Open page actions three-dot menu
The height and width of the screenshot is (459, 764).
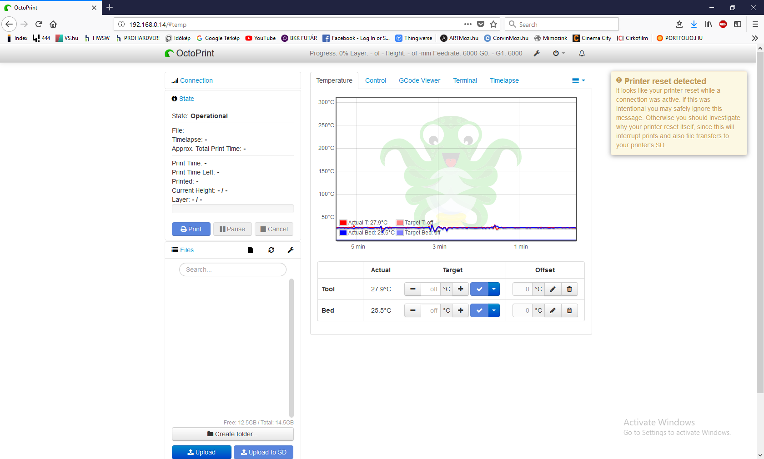point(468,24)
